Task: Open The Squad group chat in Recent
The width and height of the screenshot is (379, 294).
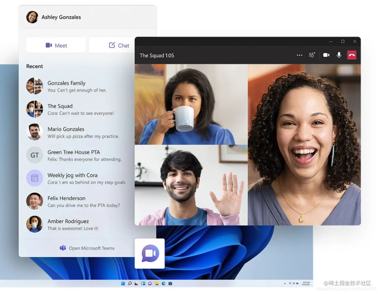Action: tap(77, 109)
